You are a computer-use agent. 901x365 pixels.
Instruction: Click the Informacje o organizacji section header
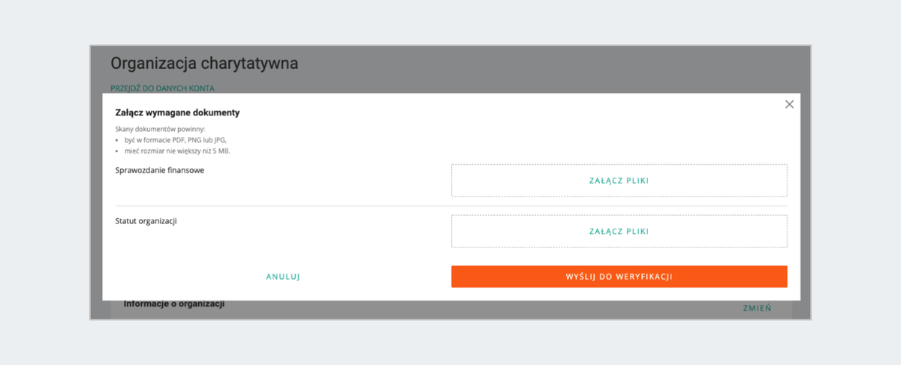[x=174, y=304]
